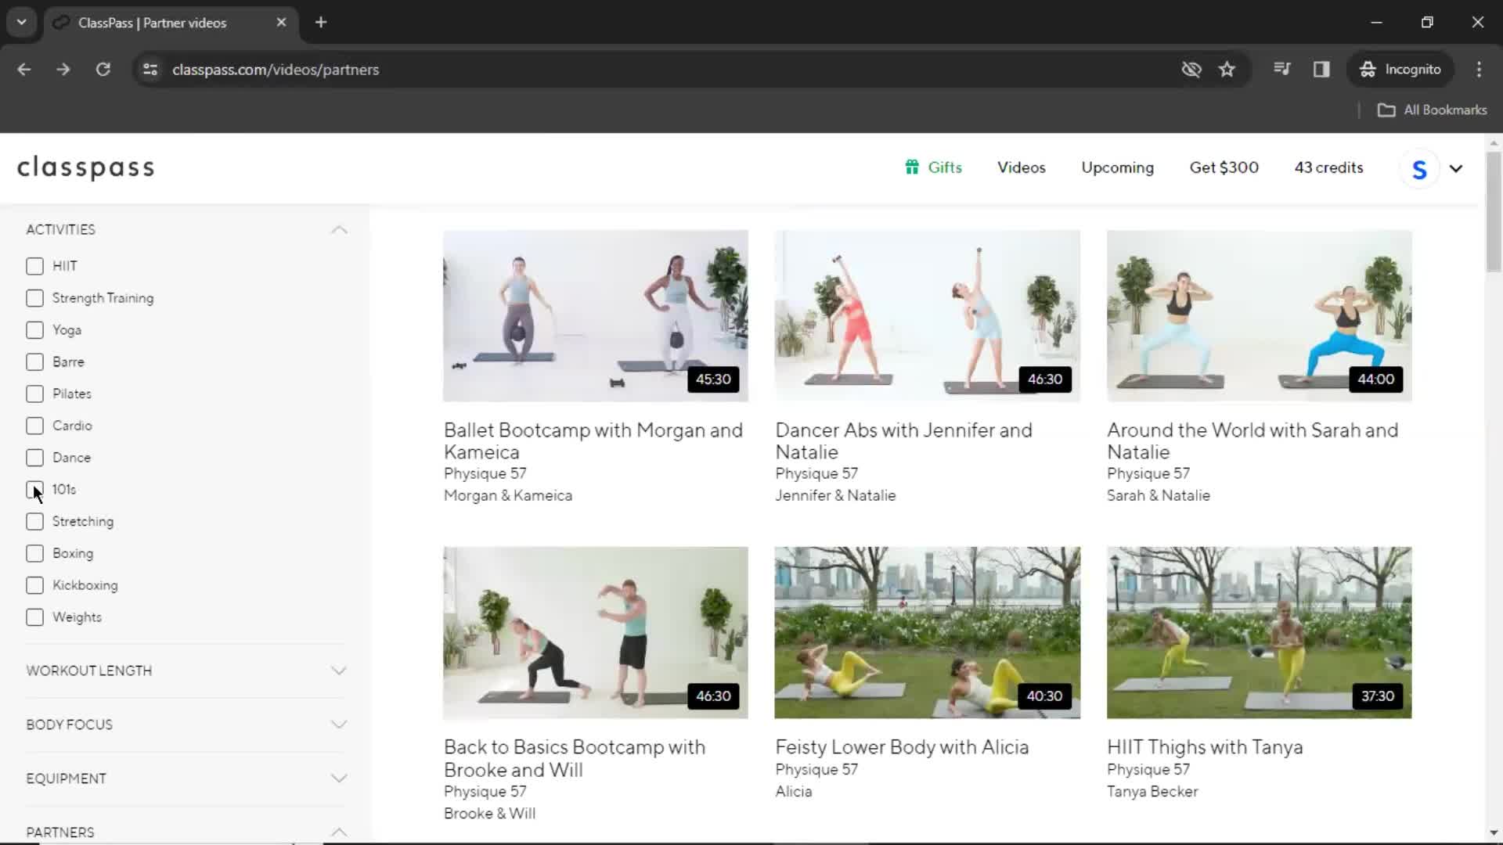
Task: Click Around the World with Sarah title
Action: click(x=1252, y=441)
